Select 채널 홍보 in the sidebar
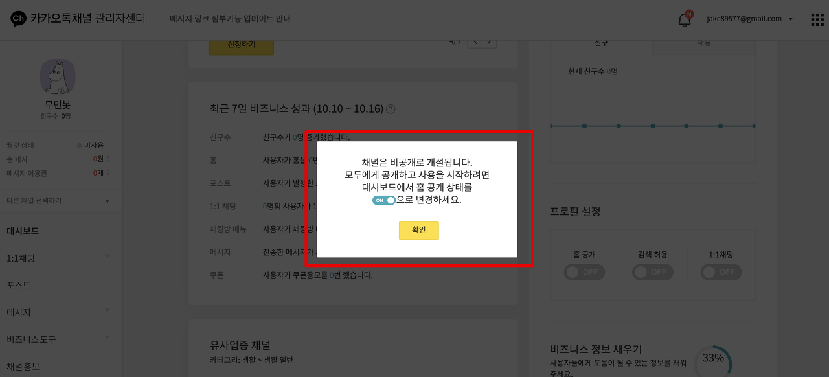 (23, 367)
